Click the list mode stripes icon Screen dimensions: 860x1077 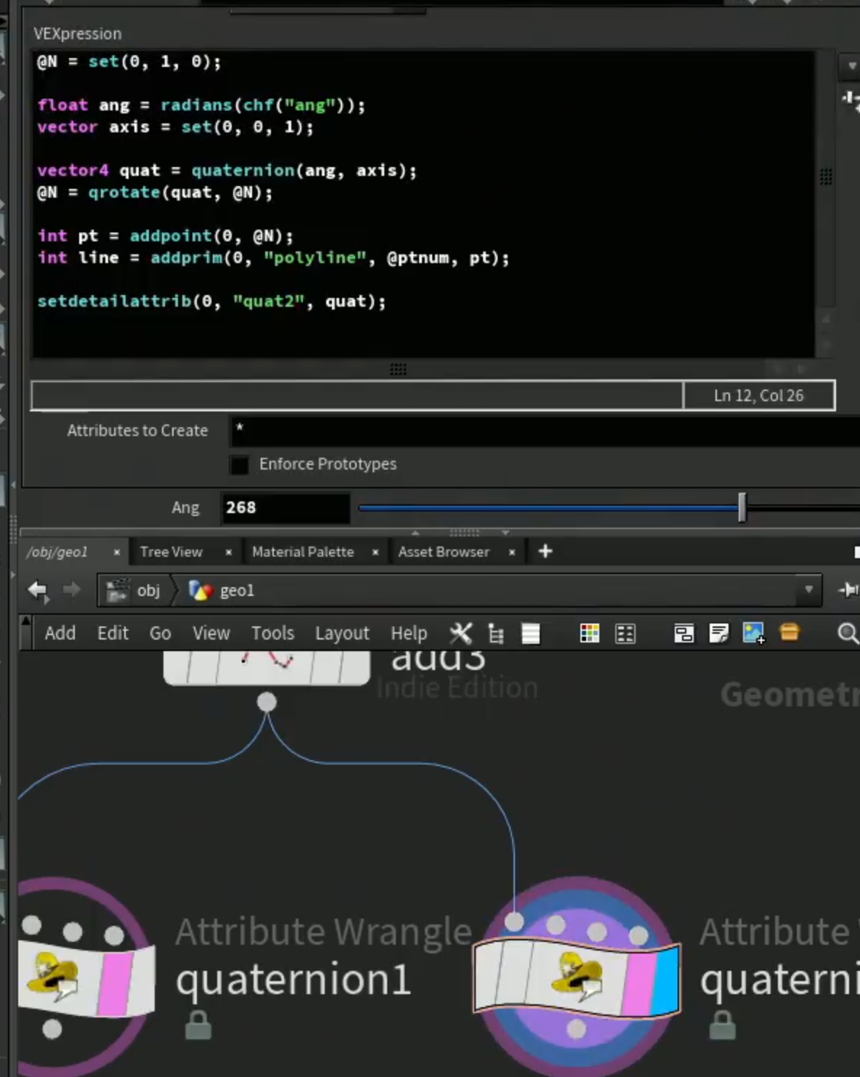(x=531, y=634)
